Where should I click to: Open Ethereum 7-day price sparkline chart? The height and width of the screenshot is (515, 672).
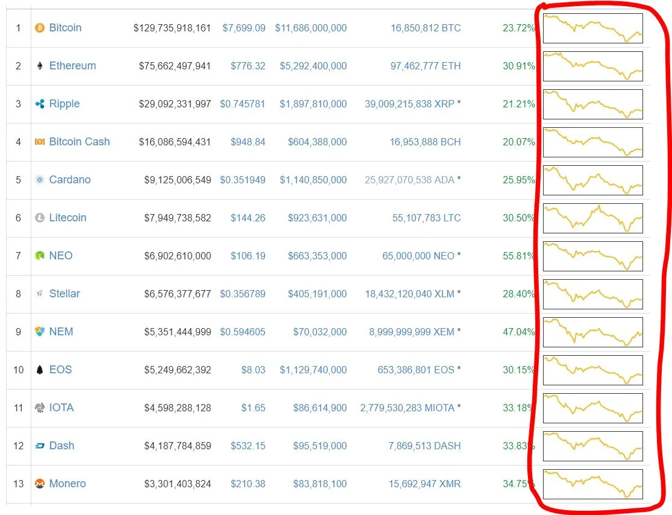click(x=592, y=66)
